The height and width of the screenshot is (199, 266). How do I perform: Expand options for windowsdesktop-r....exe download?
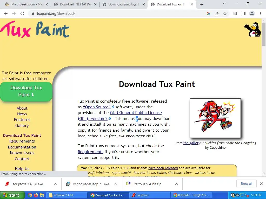[116, 184]
